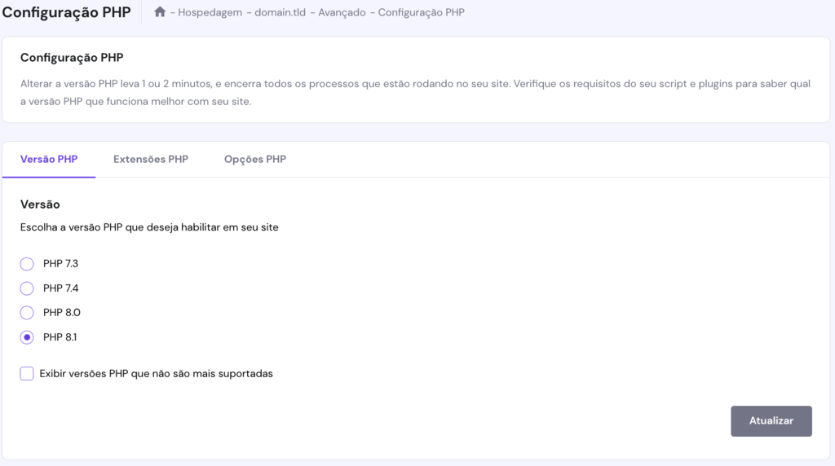Image resolution: width=835 pixels, height=466 pixels.
Task: Open domain.tld breadcrumb link
Action: tap(281, 12)
